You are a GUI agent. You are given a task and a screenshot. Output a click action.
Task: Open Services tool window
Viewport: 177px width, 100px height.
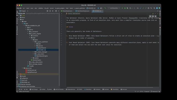124,89
